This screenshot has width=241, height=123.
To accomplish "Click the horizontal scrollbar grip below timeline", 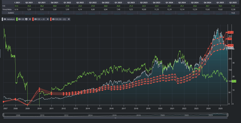I will click(x=116, y=118).
